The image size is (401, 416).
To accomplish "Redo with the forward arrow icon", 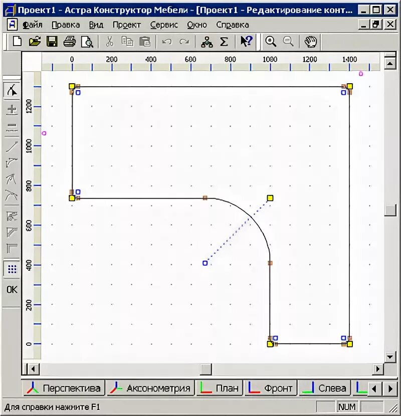I will click(x=184, y=42).
